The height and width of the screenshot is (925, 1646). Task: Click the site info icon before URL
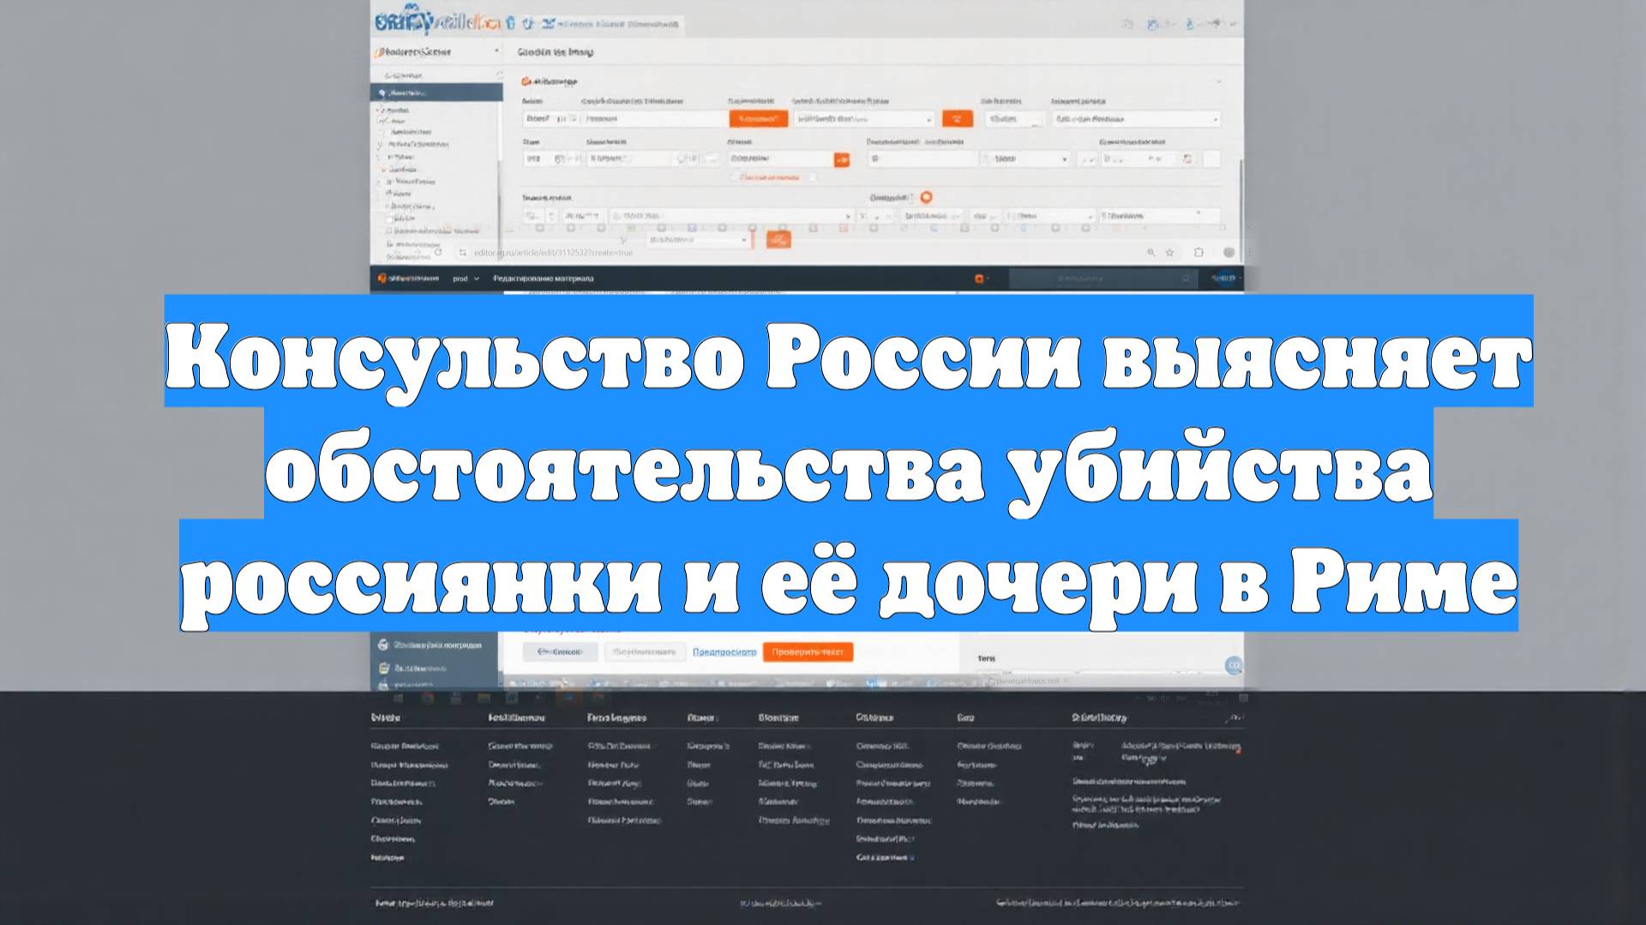(x=463, y=253)
